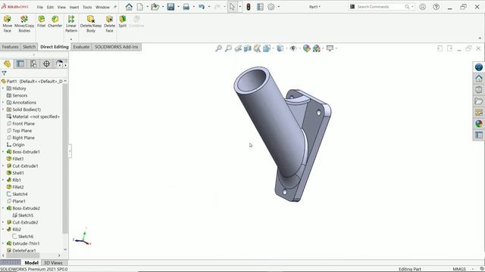Click the filter funnel icon
This screenshot has height=272, width=485.
[x=4, y=73]
